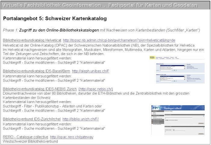Click the Filter - Publikationstyp - Atlanten line
The height and width of the screenshot is (145, 211).
pos(52,106)
